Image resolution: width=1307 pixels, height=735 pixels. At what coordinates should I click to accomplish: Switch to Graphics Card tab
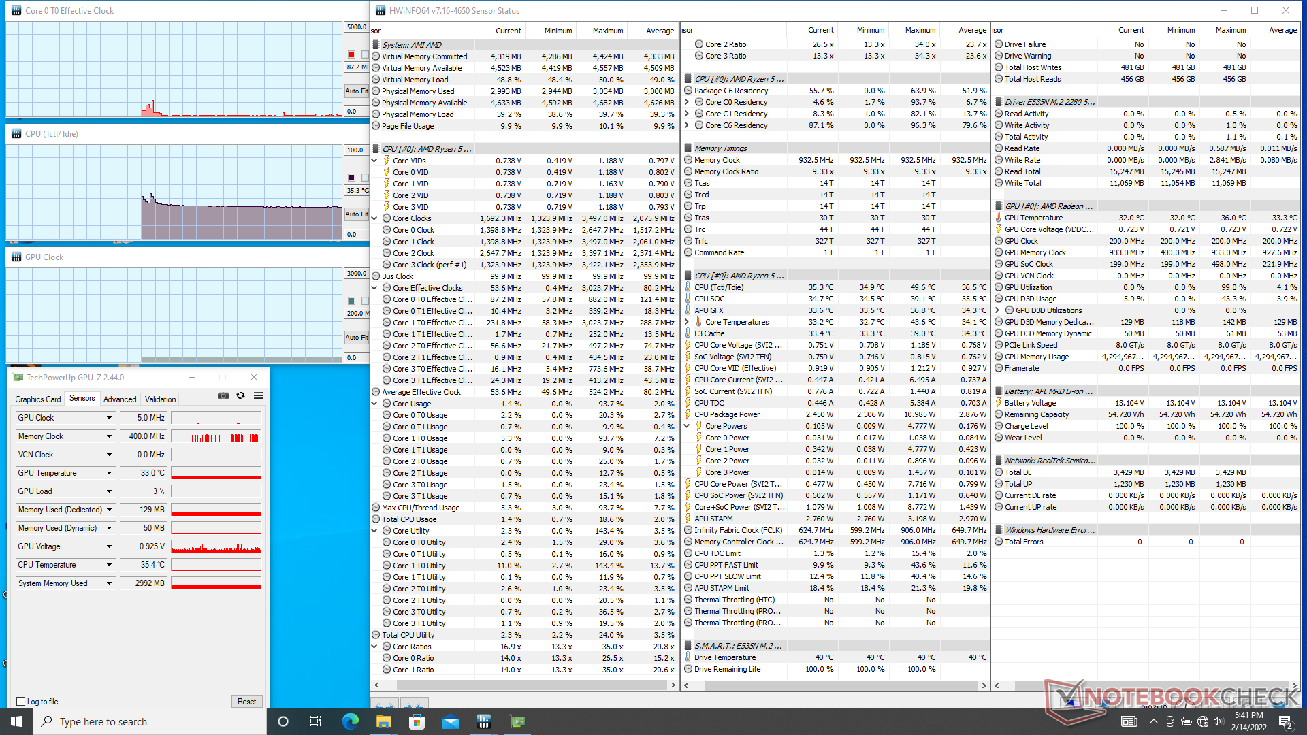pos(38,399)
